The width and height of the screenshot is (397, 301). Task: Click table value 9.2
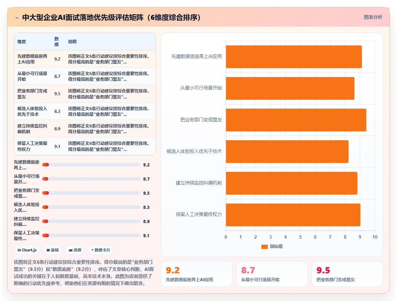click(57, 59)
